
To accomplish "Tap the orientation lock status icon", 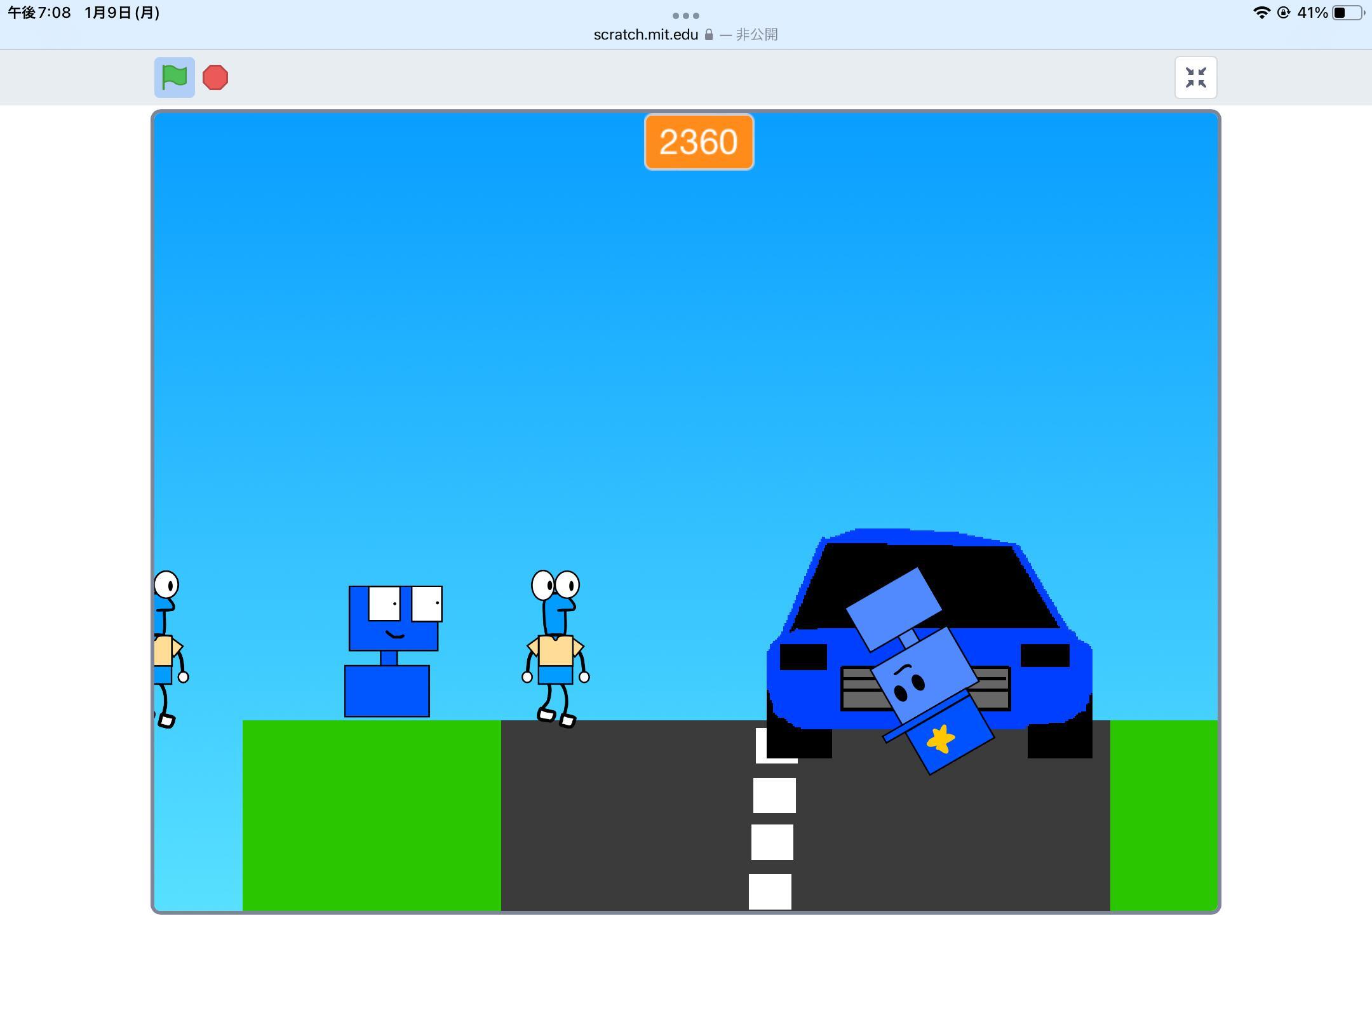I will click(1283, 13).
